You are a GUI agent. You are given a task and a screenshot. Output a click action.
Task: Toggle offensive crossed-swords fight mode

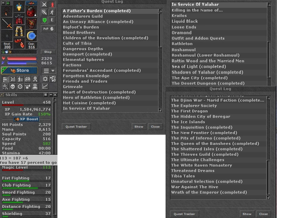click(x=44, y=4)
